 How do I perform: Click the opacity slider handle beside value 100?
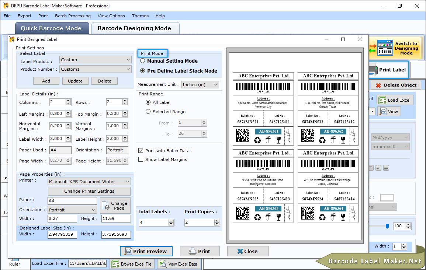pos(387,226)
